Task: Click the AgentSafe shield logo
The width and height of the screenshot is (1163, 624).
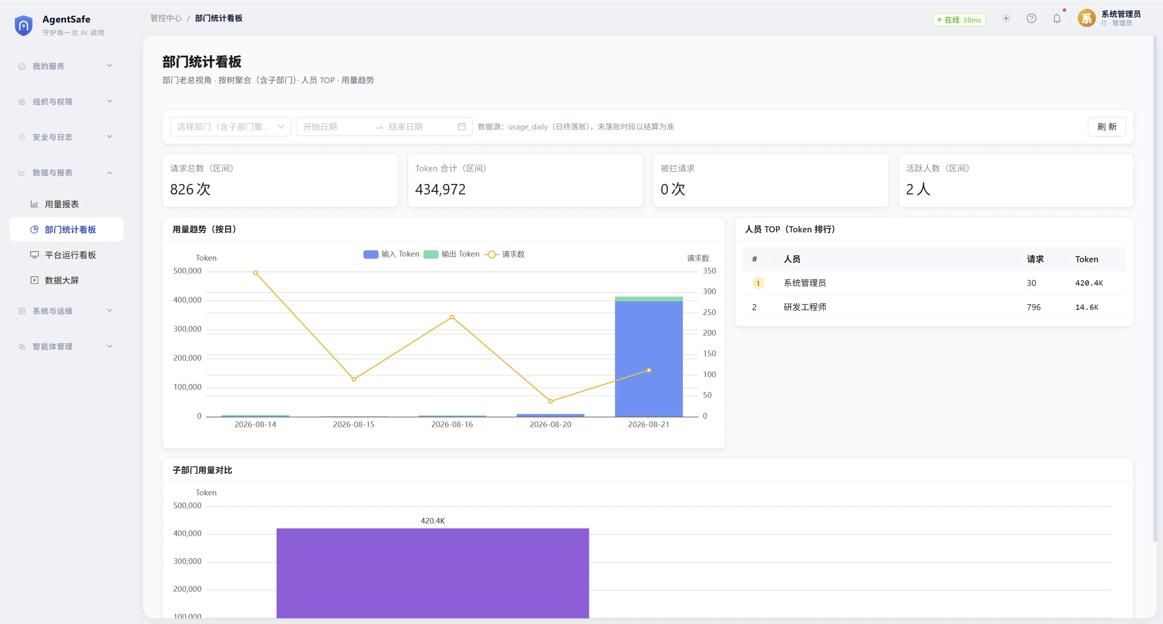Action: click(23, 25)
